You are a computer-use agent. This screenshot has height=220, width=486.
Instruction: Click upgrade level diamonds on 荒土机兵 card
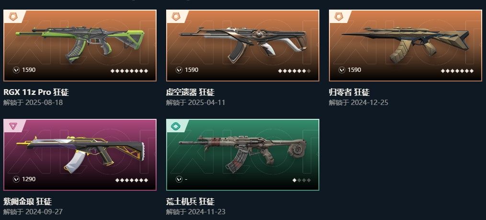301,180
